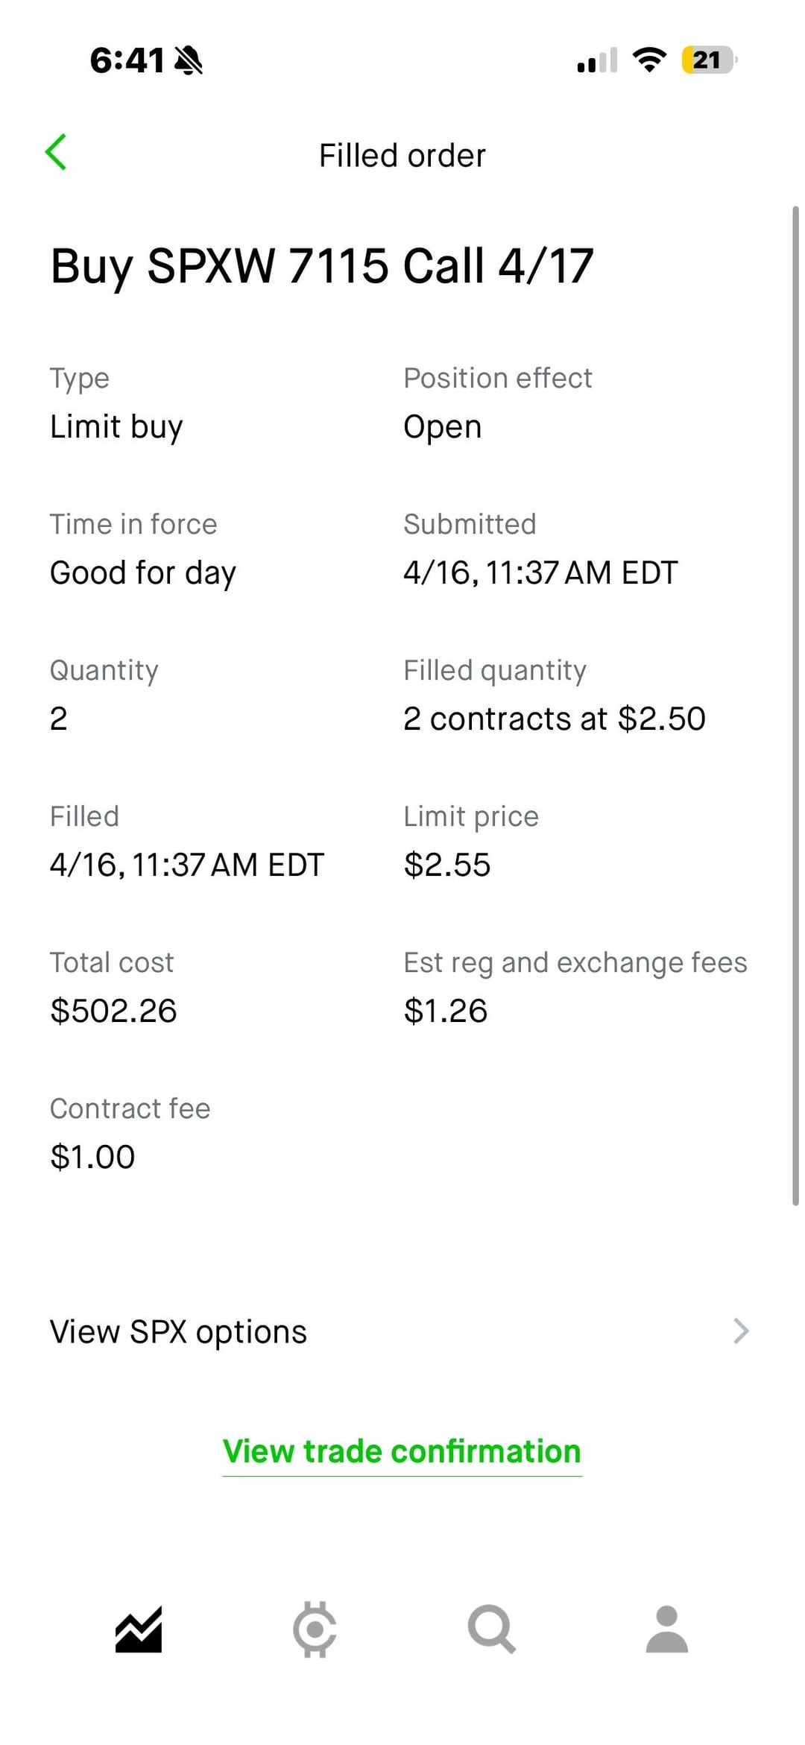Viewport: 805px width, 1745px height.
Task: Tap the cellular signal bars
Action: (597, 60)
